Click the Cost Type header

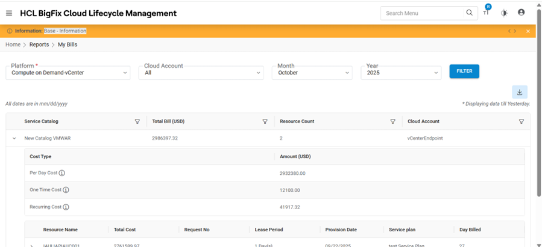(x=40, y=156)
